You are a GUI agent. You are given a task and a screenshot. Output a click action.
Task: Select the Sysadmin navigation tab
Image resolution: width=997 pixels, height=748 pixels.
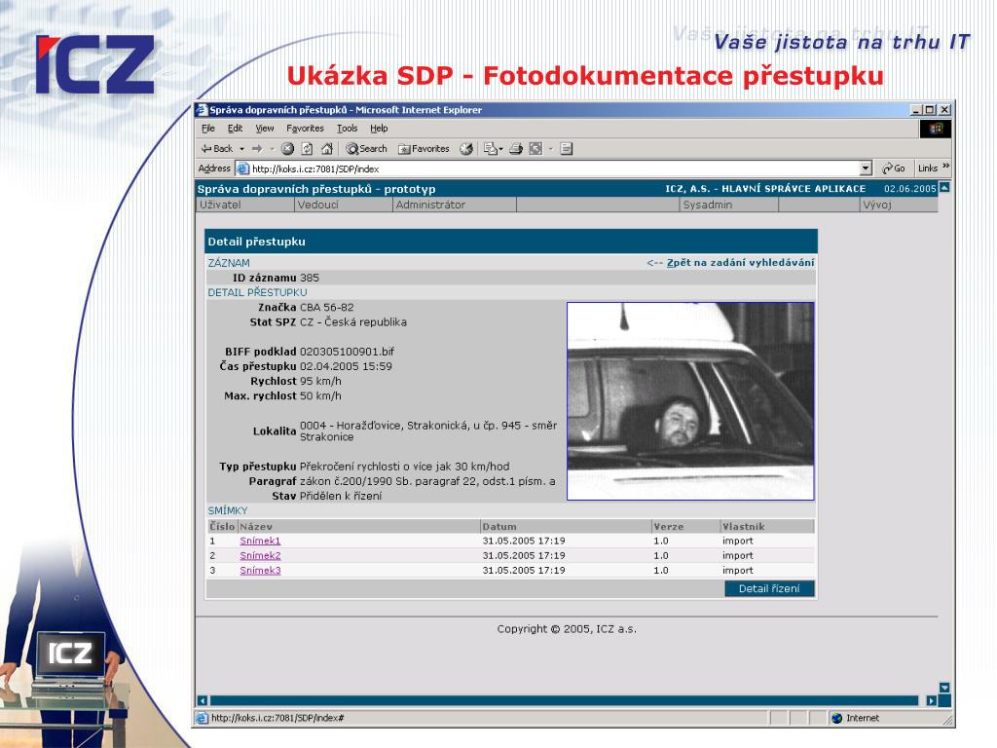pos(728,205)
